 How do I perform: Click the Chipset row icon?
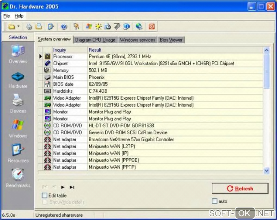[47, 63]
